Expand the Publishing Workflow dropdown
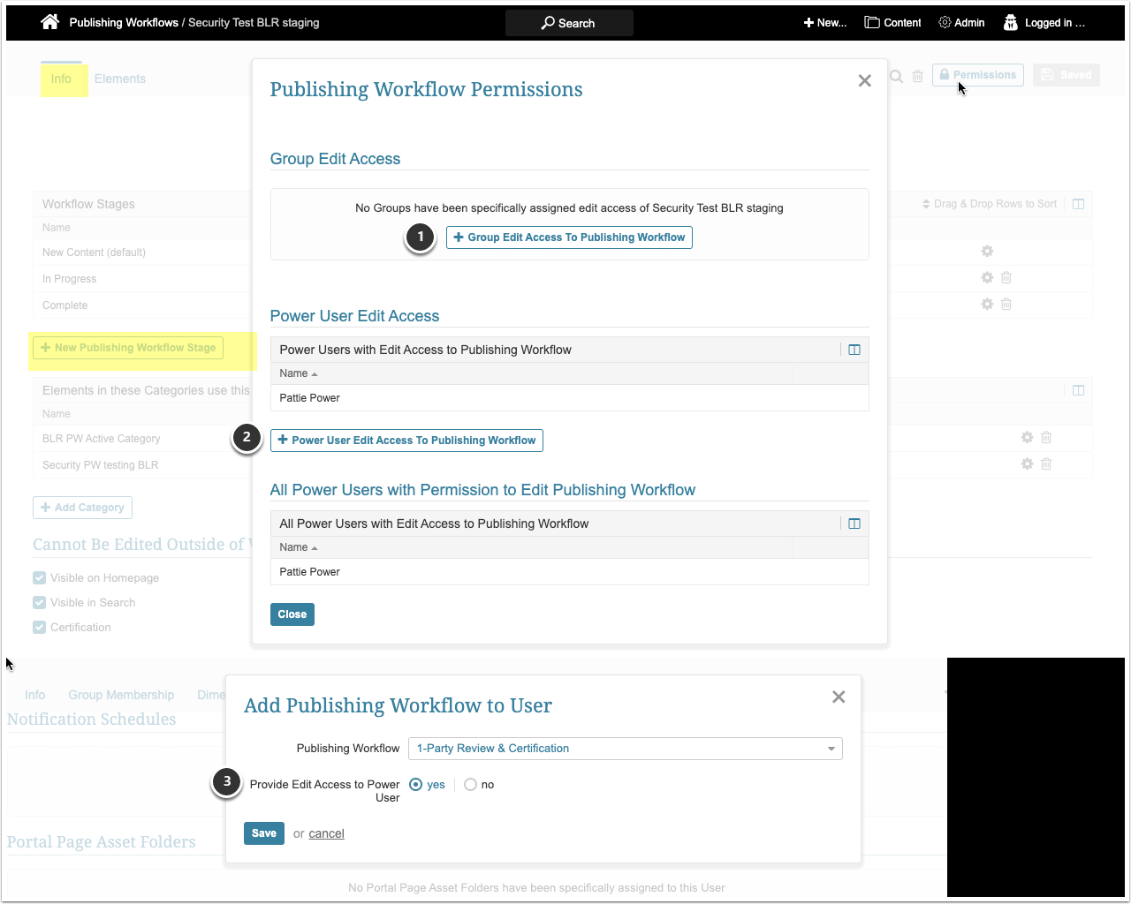1131x904 pixels. click(625, 749)
